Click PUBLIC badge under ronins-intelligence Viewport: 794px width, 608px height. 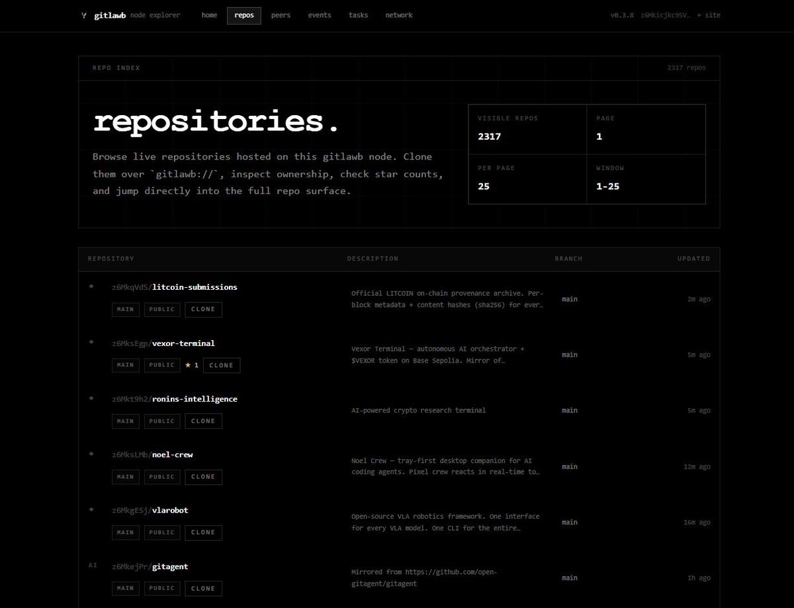[x=162, y=421]
